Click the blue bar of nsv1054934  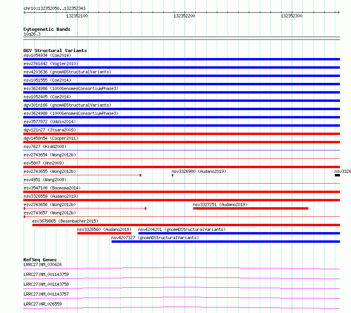coord(181,59)
